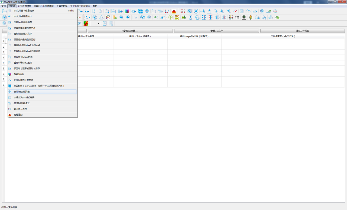The height and width of the screenshot is (210, 347).
Task: Click the paint palette toolbar icon
Action: [108, 17]
